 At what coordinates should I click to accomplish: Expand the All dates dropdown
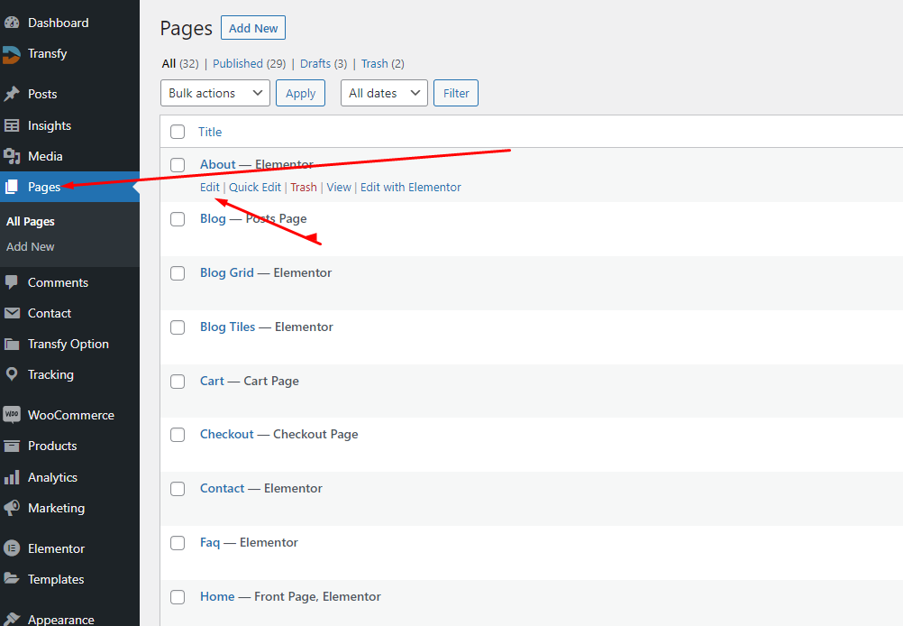coord(384,93)
